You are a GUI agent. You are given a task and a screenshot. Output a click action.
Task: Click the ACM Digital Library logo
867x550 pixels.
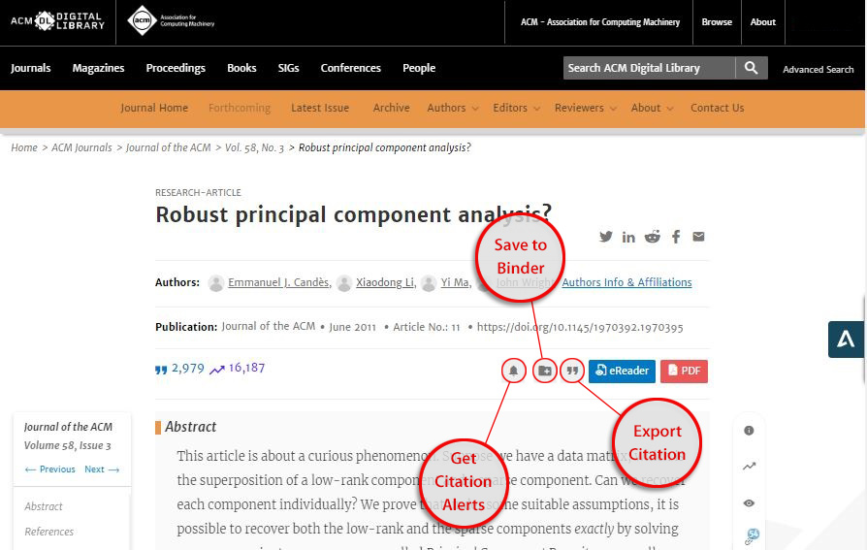click(57, 21)
